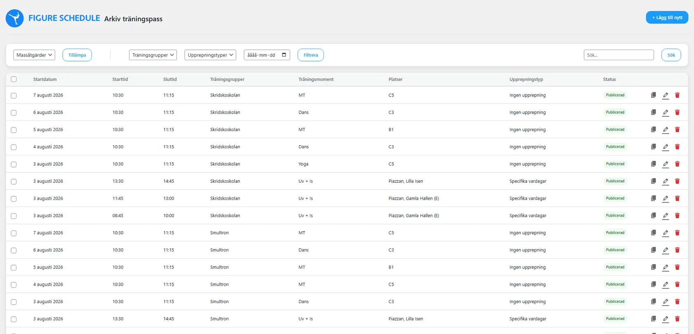
Task: Delete the Skridskoskolan 5 augusti B1 session
Action: (x=677, y=129)
